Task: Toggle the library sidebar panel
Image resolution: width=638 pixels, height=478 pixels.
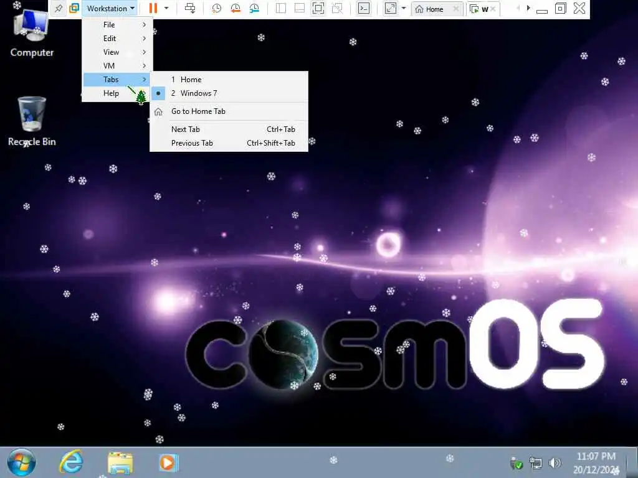Action: click(281, 8)
